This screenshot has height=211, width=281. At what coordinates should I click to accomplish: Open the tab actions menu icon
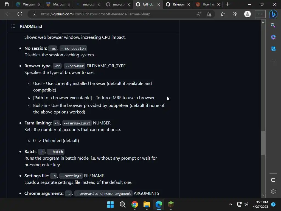(7, 4)
